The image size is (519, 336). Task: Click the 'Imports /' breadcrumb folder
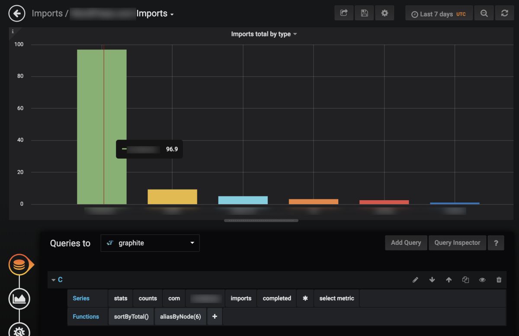point(50,13)
